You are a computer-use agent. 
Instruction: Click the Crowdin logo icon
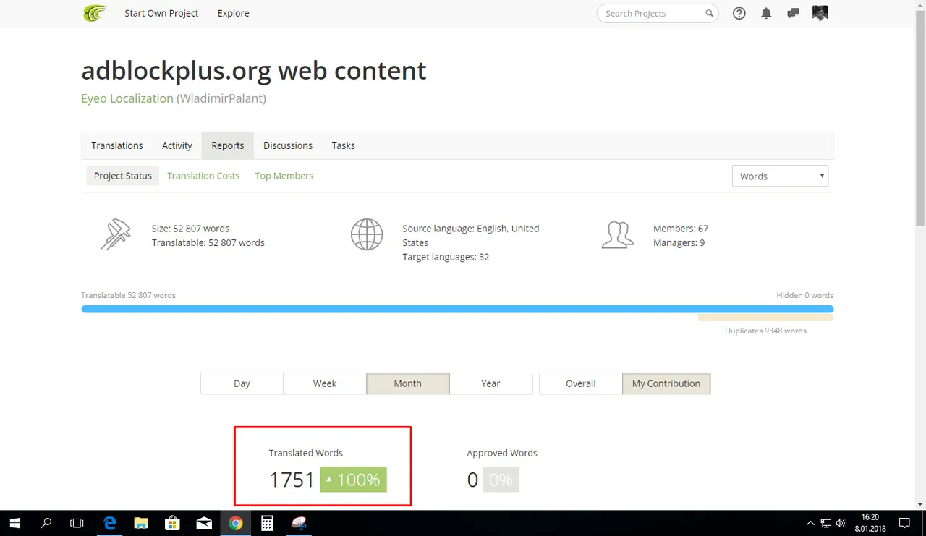[95, 13]
